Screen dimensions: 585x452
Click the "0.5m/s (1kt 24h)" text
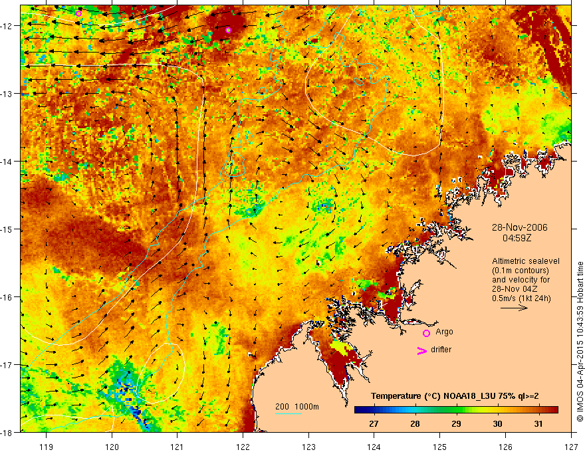click(x=521, y=298)
